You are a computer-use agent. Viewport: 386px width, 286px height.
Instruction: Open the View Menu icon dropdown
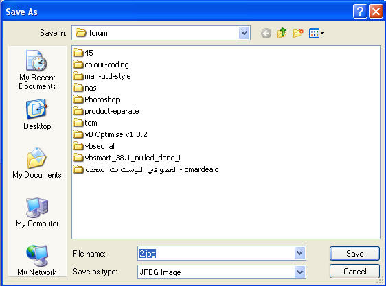(317, 33)
